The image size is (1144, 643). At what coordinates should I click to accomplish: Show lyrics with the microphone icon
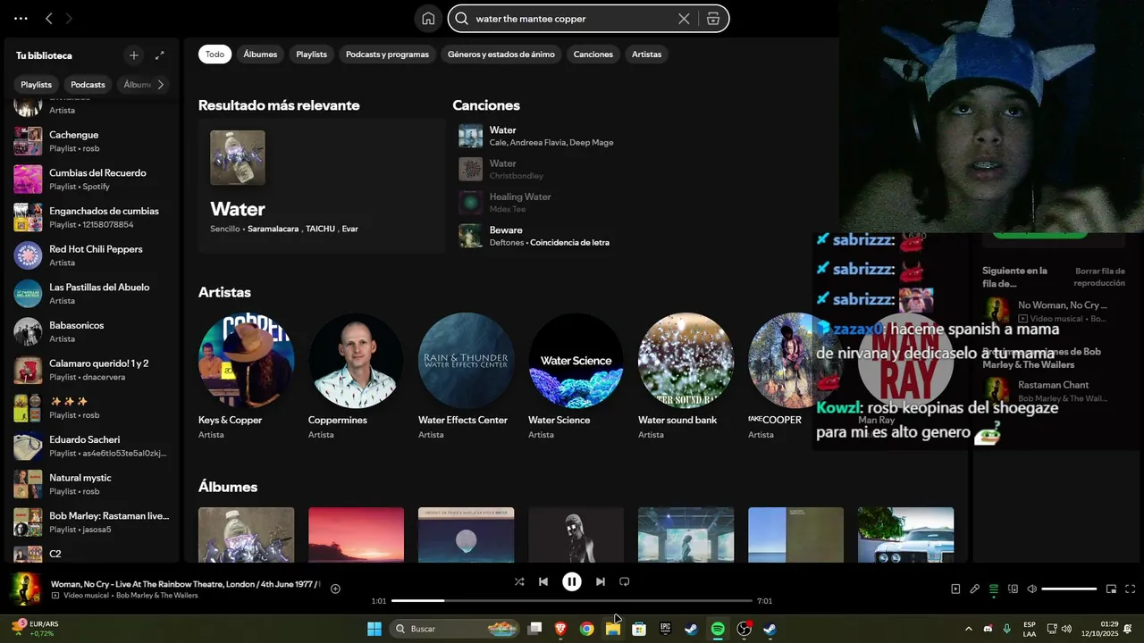[975, 589]
